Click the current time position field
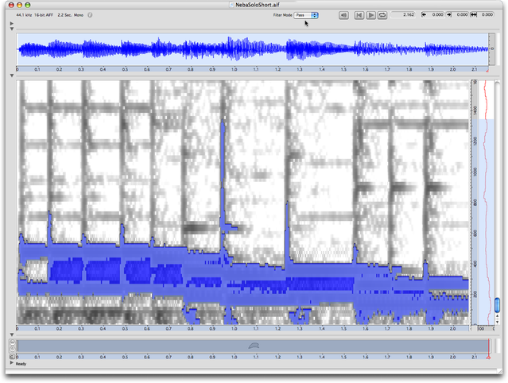Viewport: 508px width, 383px height. (x=404, y=15)
